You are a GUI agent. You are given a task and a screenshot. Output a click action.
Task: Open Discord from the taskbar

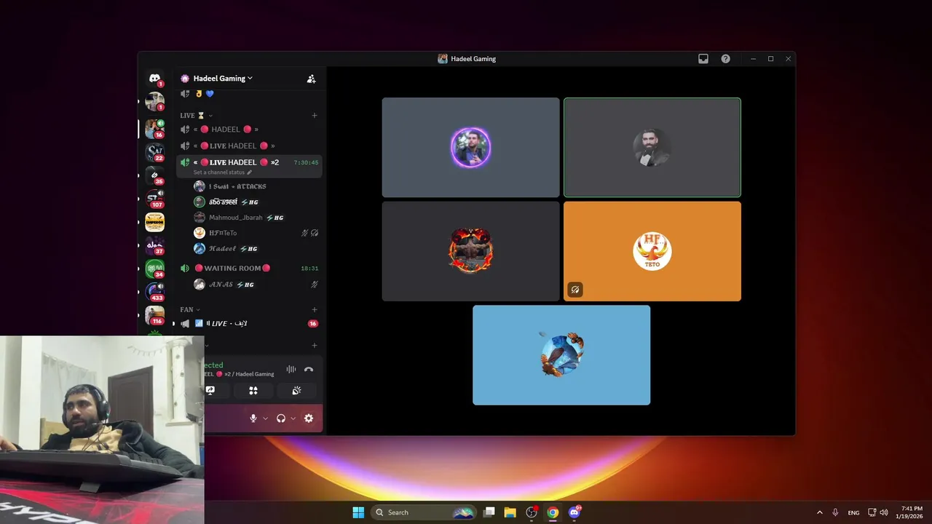click(574, 512)
